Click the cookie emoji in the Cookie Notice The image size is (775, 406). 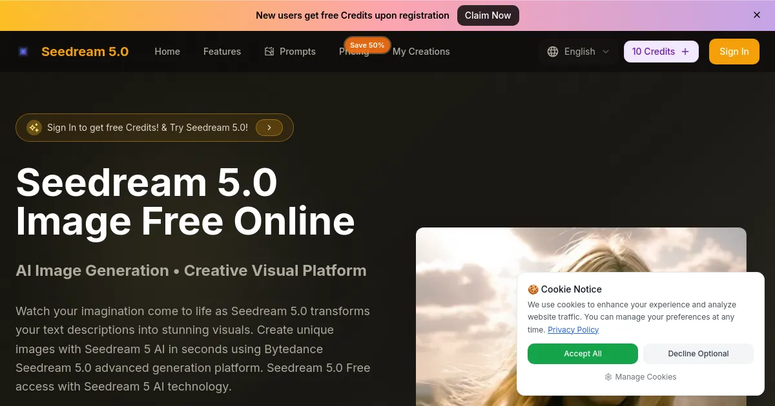[533, 289]
